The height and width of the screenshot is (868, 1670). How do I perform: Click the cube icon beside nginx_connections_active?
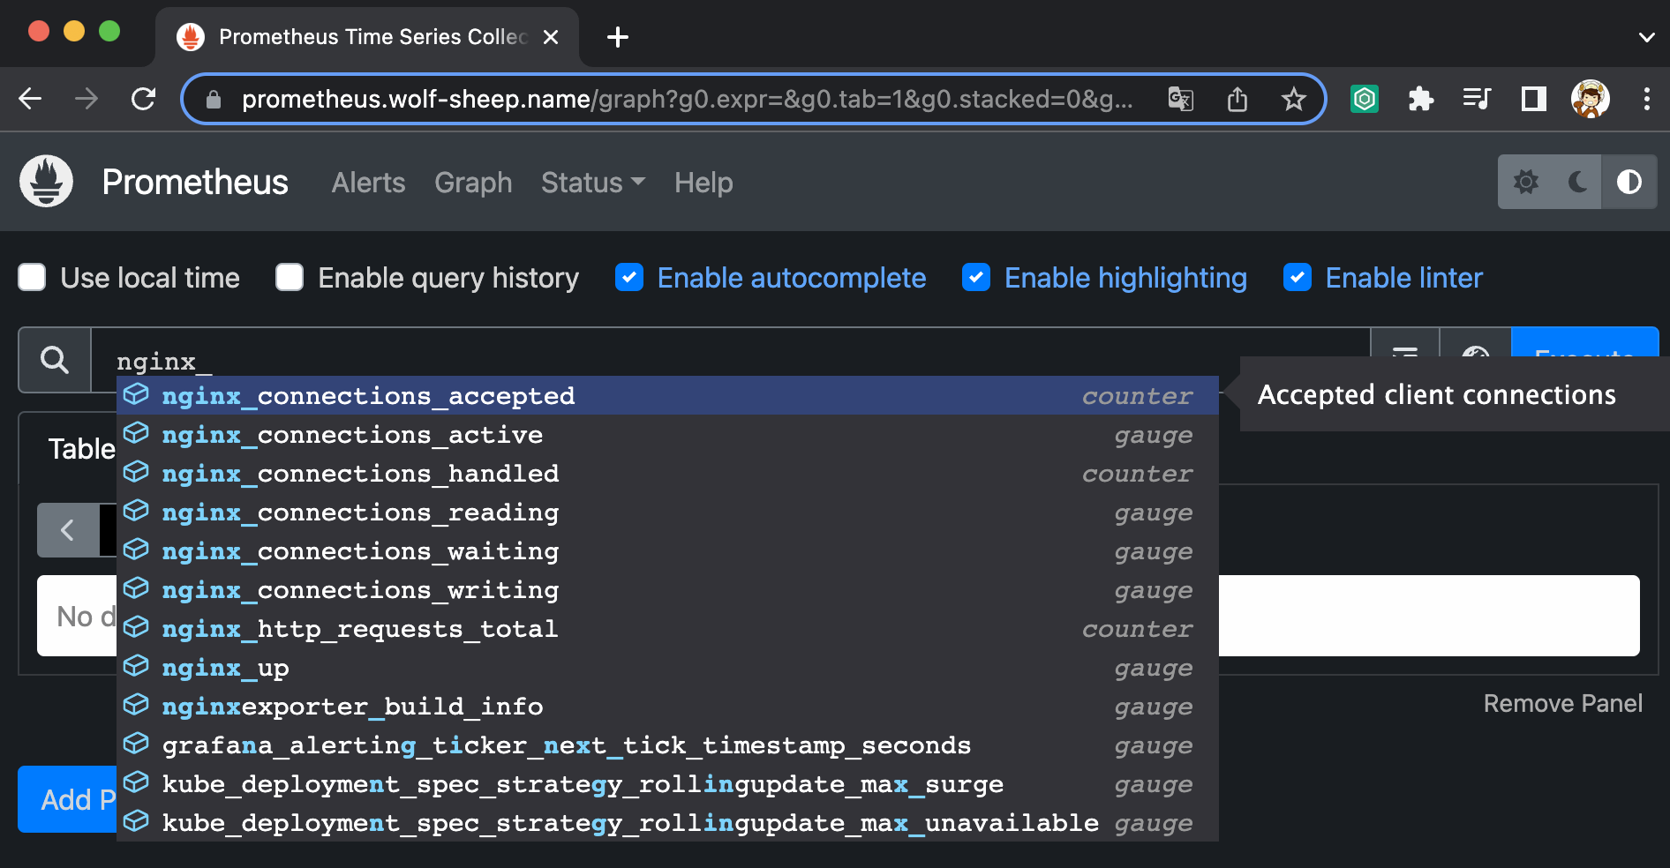click(136, 433)
